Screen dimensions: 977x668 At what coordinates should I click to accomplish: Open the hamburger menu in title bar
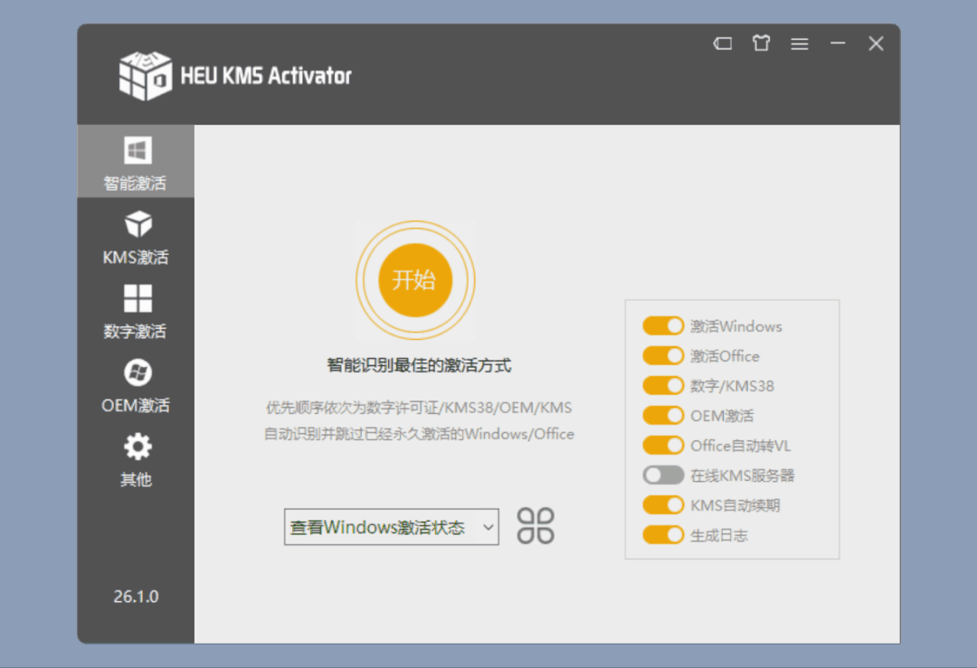tap(800, 43)
